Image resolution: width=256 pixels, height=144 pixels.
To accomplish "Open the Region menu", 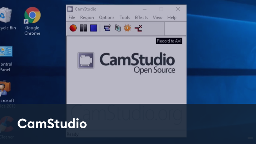I will (x=87, y=18).
